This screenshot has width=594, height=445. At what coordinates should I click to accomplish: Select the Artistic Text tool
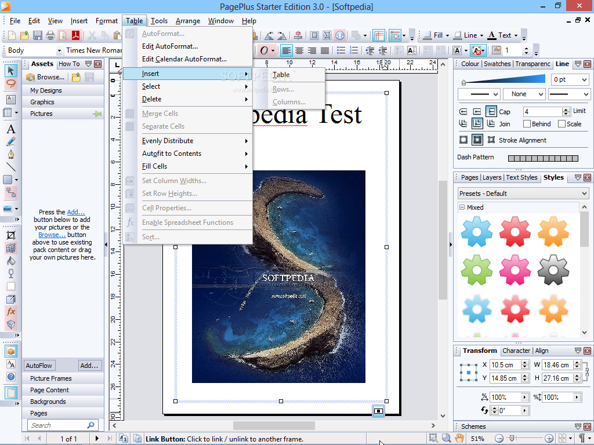(10, 129)
